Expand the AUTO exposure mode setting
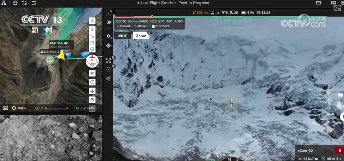The image size is (344, 161). click(x=179, y=22)
